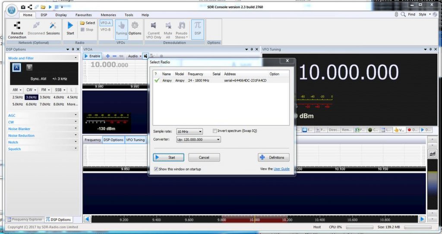This screenshot has height=234, width=442.
Task: Click the blue minus zoom icon in VFOA toolbar
Action: click(x=114, y=56)
